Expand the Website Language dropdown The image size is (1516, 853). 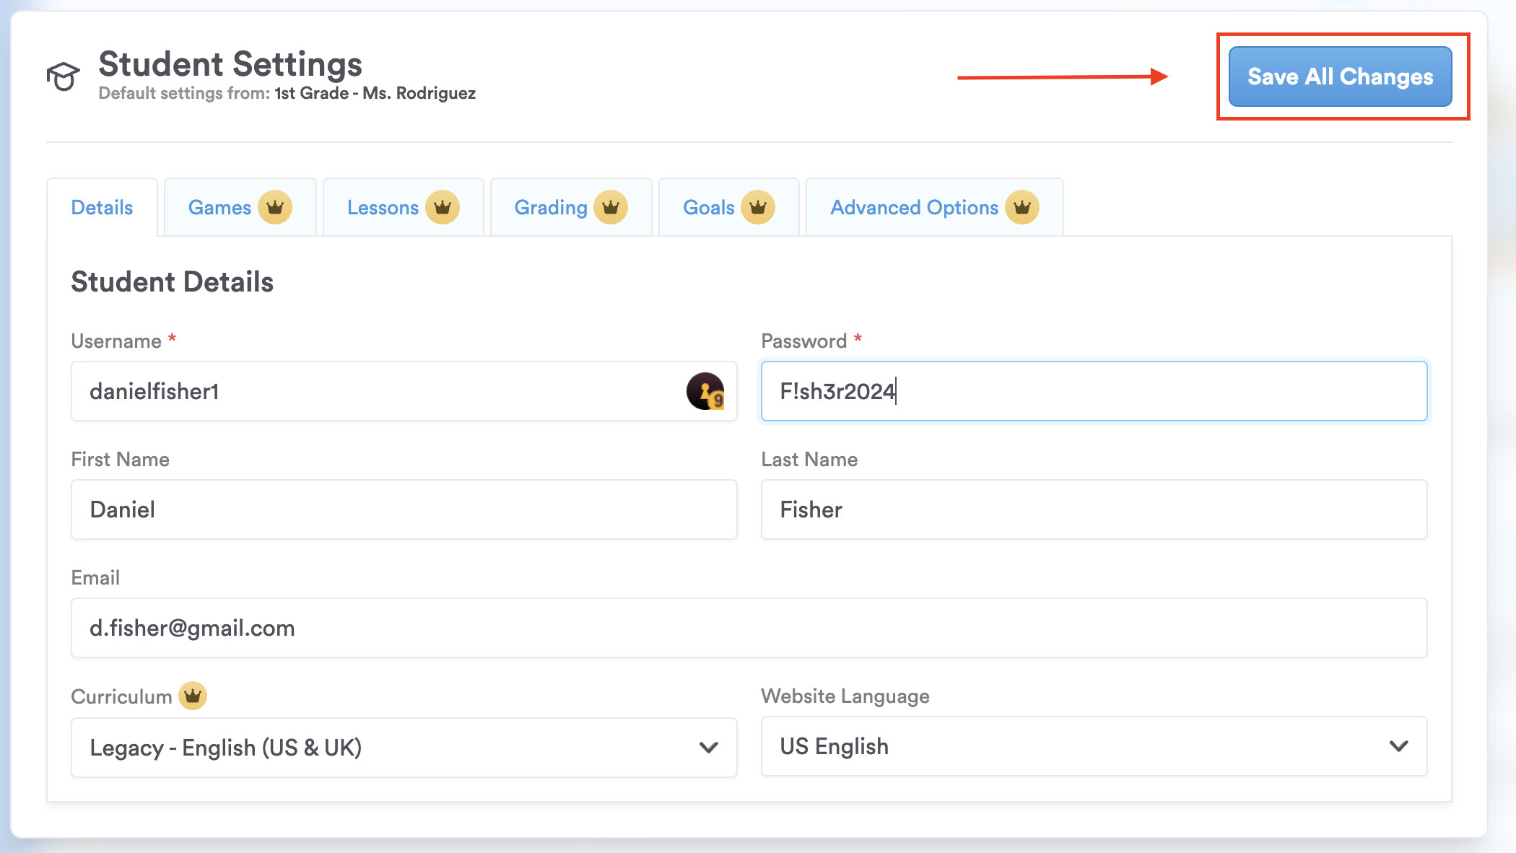[1094, 746]
